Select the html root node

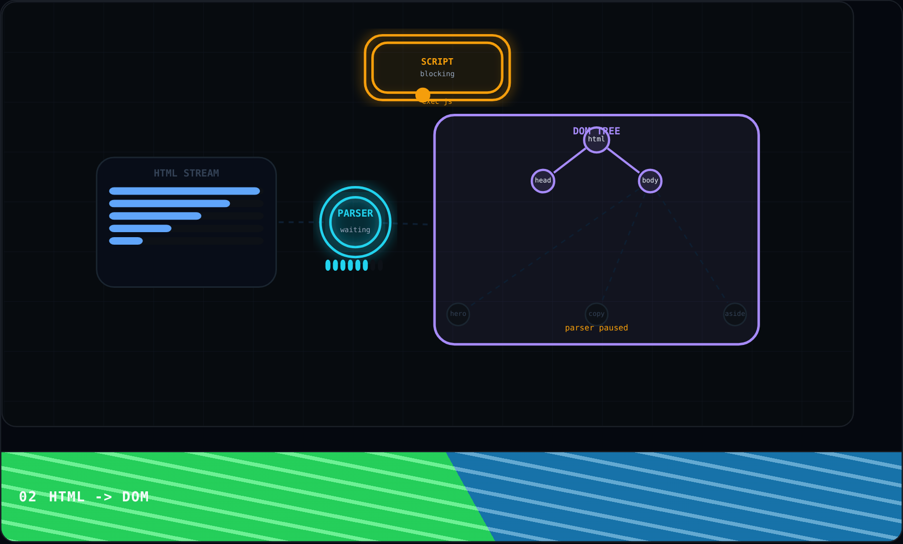(596, 140)
